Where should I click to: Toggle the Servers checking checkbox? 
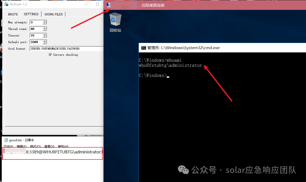50,55
